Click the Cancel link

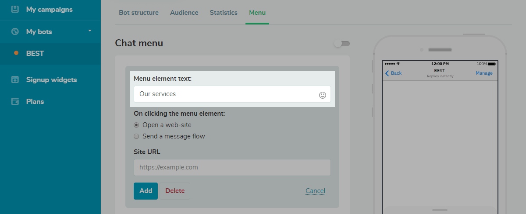[x=315, y=191]
